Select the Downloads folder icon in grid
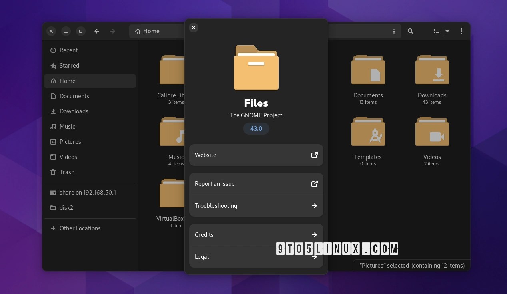This screenshot has height=294, width=507. tap(432, 70)
